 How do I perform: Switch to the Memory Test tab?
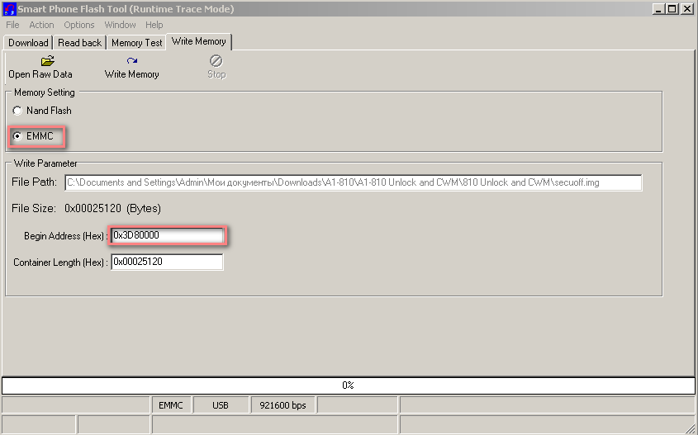point(136,43)
